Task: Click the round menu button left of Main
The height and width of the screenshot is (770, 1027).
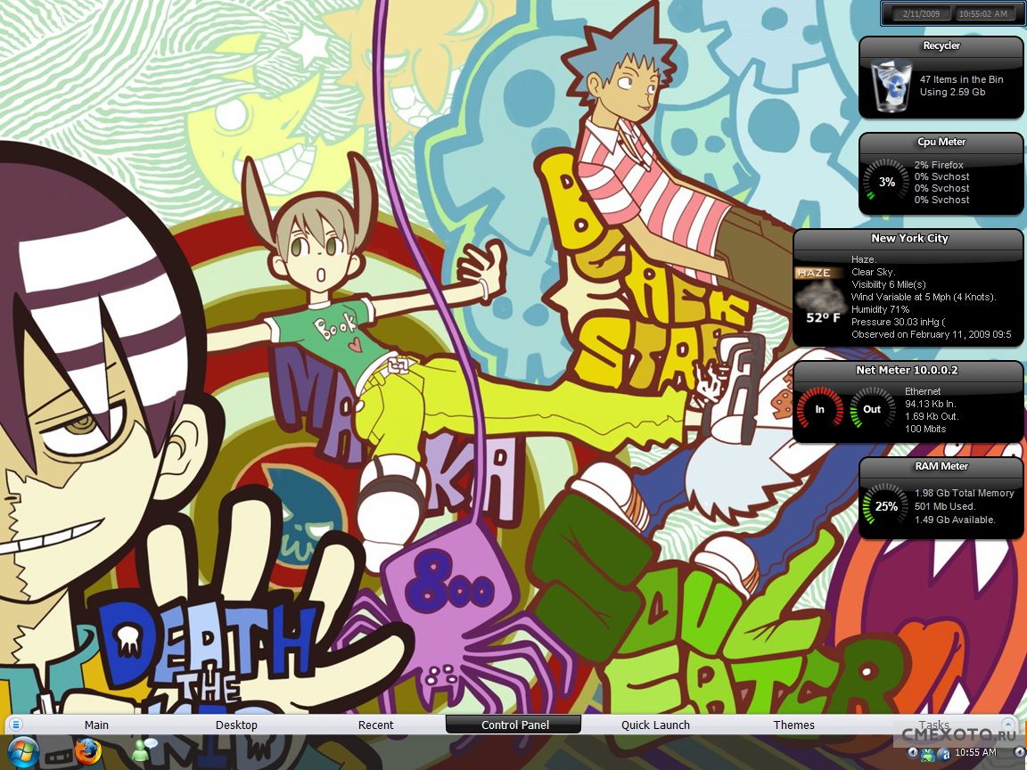Action: (x=16, y=725)
